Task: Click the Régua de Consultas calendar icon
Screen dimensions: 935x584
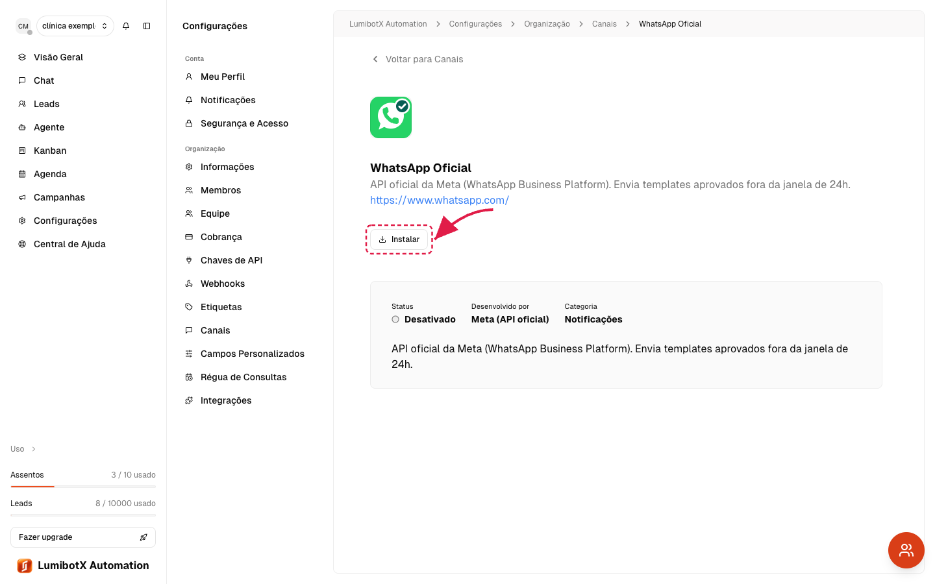Action: coord(189,377)
